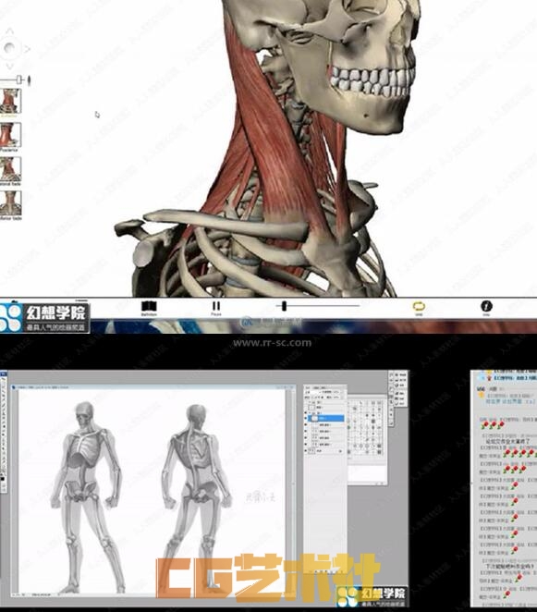Pause the anatomy animation
Image resolution: width=537 pixels, height=612 pixels.
tap(215, 306)
